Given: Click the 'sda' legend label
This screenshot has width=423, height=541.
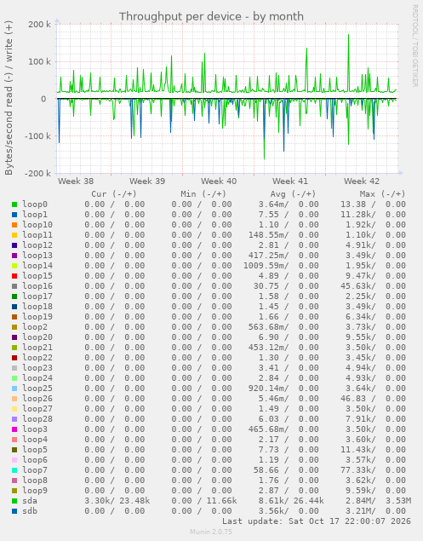Looking at the screenshot, I should click(30, 501).
